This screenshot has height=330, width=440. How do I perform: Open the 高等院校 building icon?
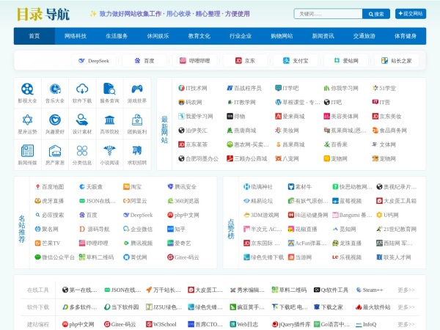110,120
